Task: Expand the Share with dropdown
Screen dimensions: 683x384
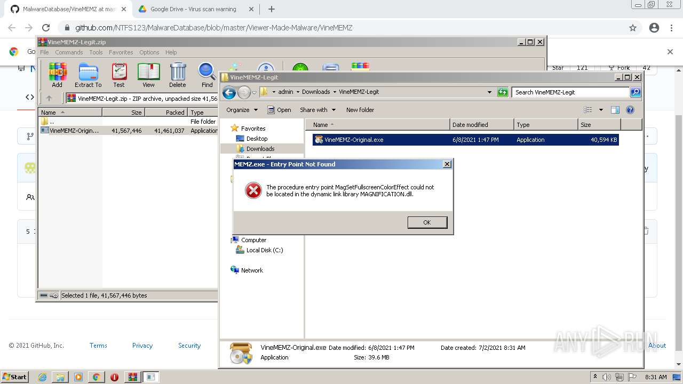Action: coord(317,110)
